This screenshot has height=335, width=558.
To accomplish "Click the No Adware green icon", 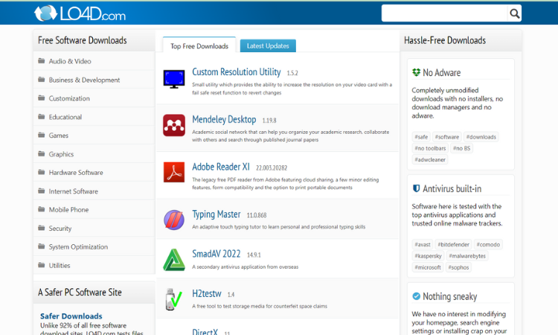I will 416,72.
